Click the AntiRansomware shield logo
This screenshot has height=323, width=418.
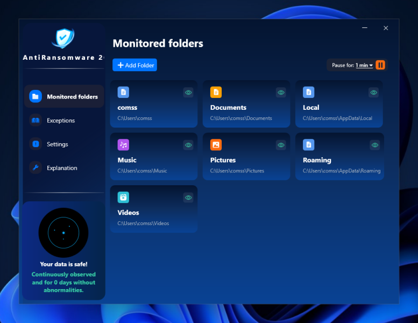click(x=63, y=38)
